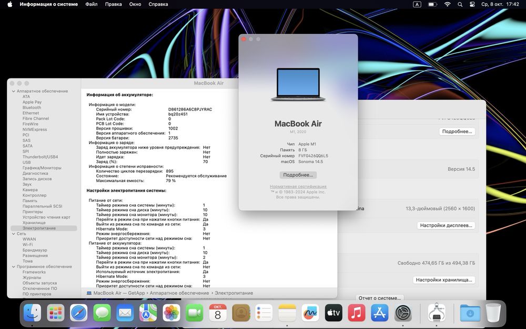Image resolution: width=526 pixels, height=329 pixels.
Task: Open the Файл menu
Action: click(x=91, y=4)
